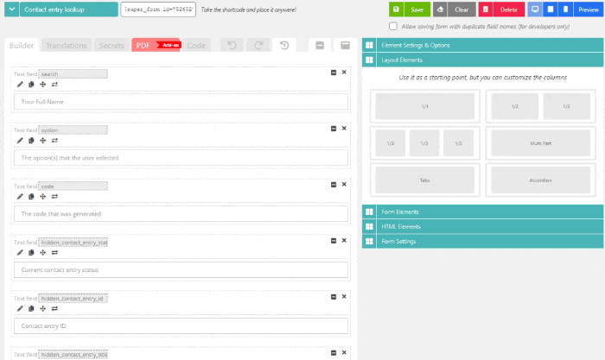Remove the code text field element
This screenshot has width=605, height=360.
click(344, 184)
